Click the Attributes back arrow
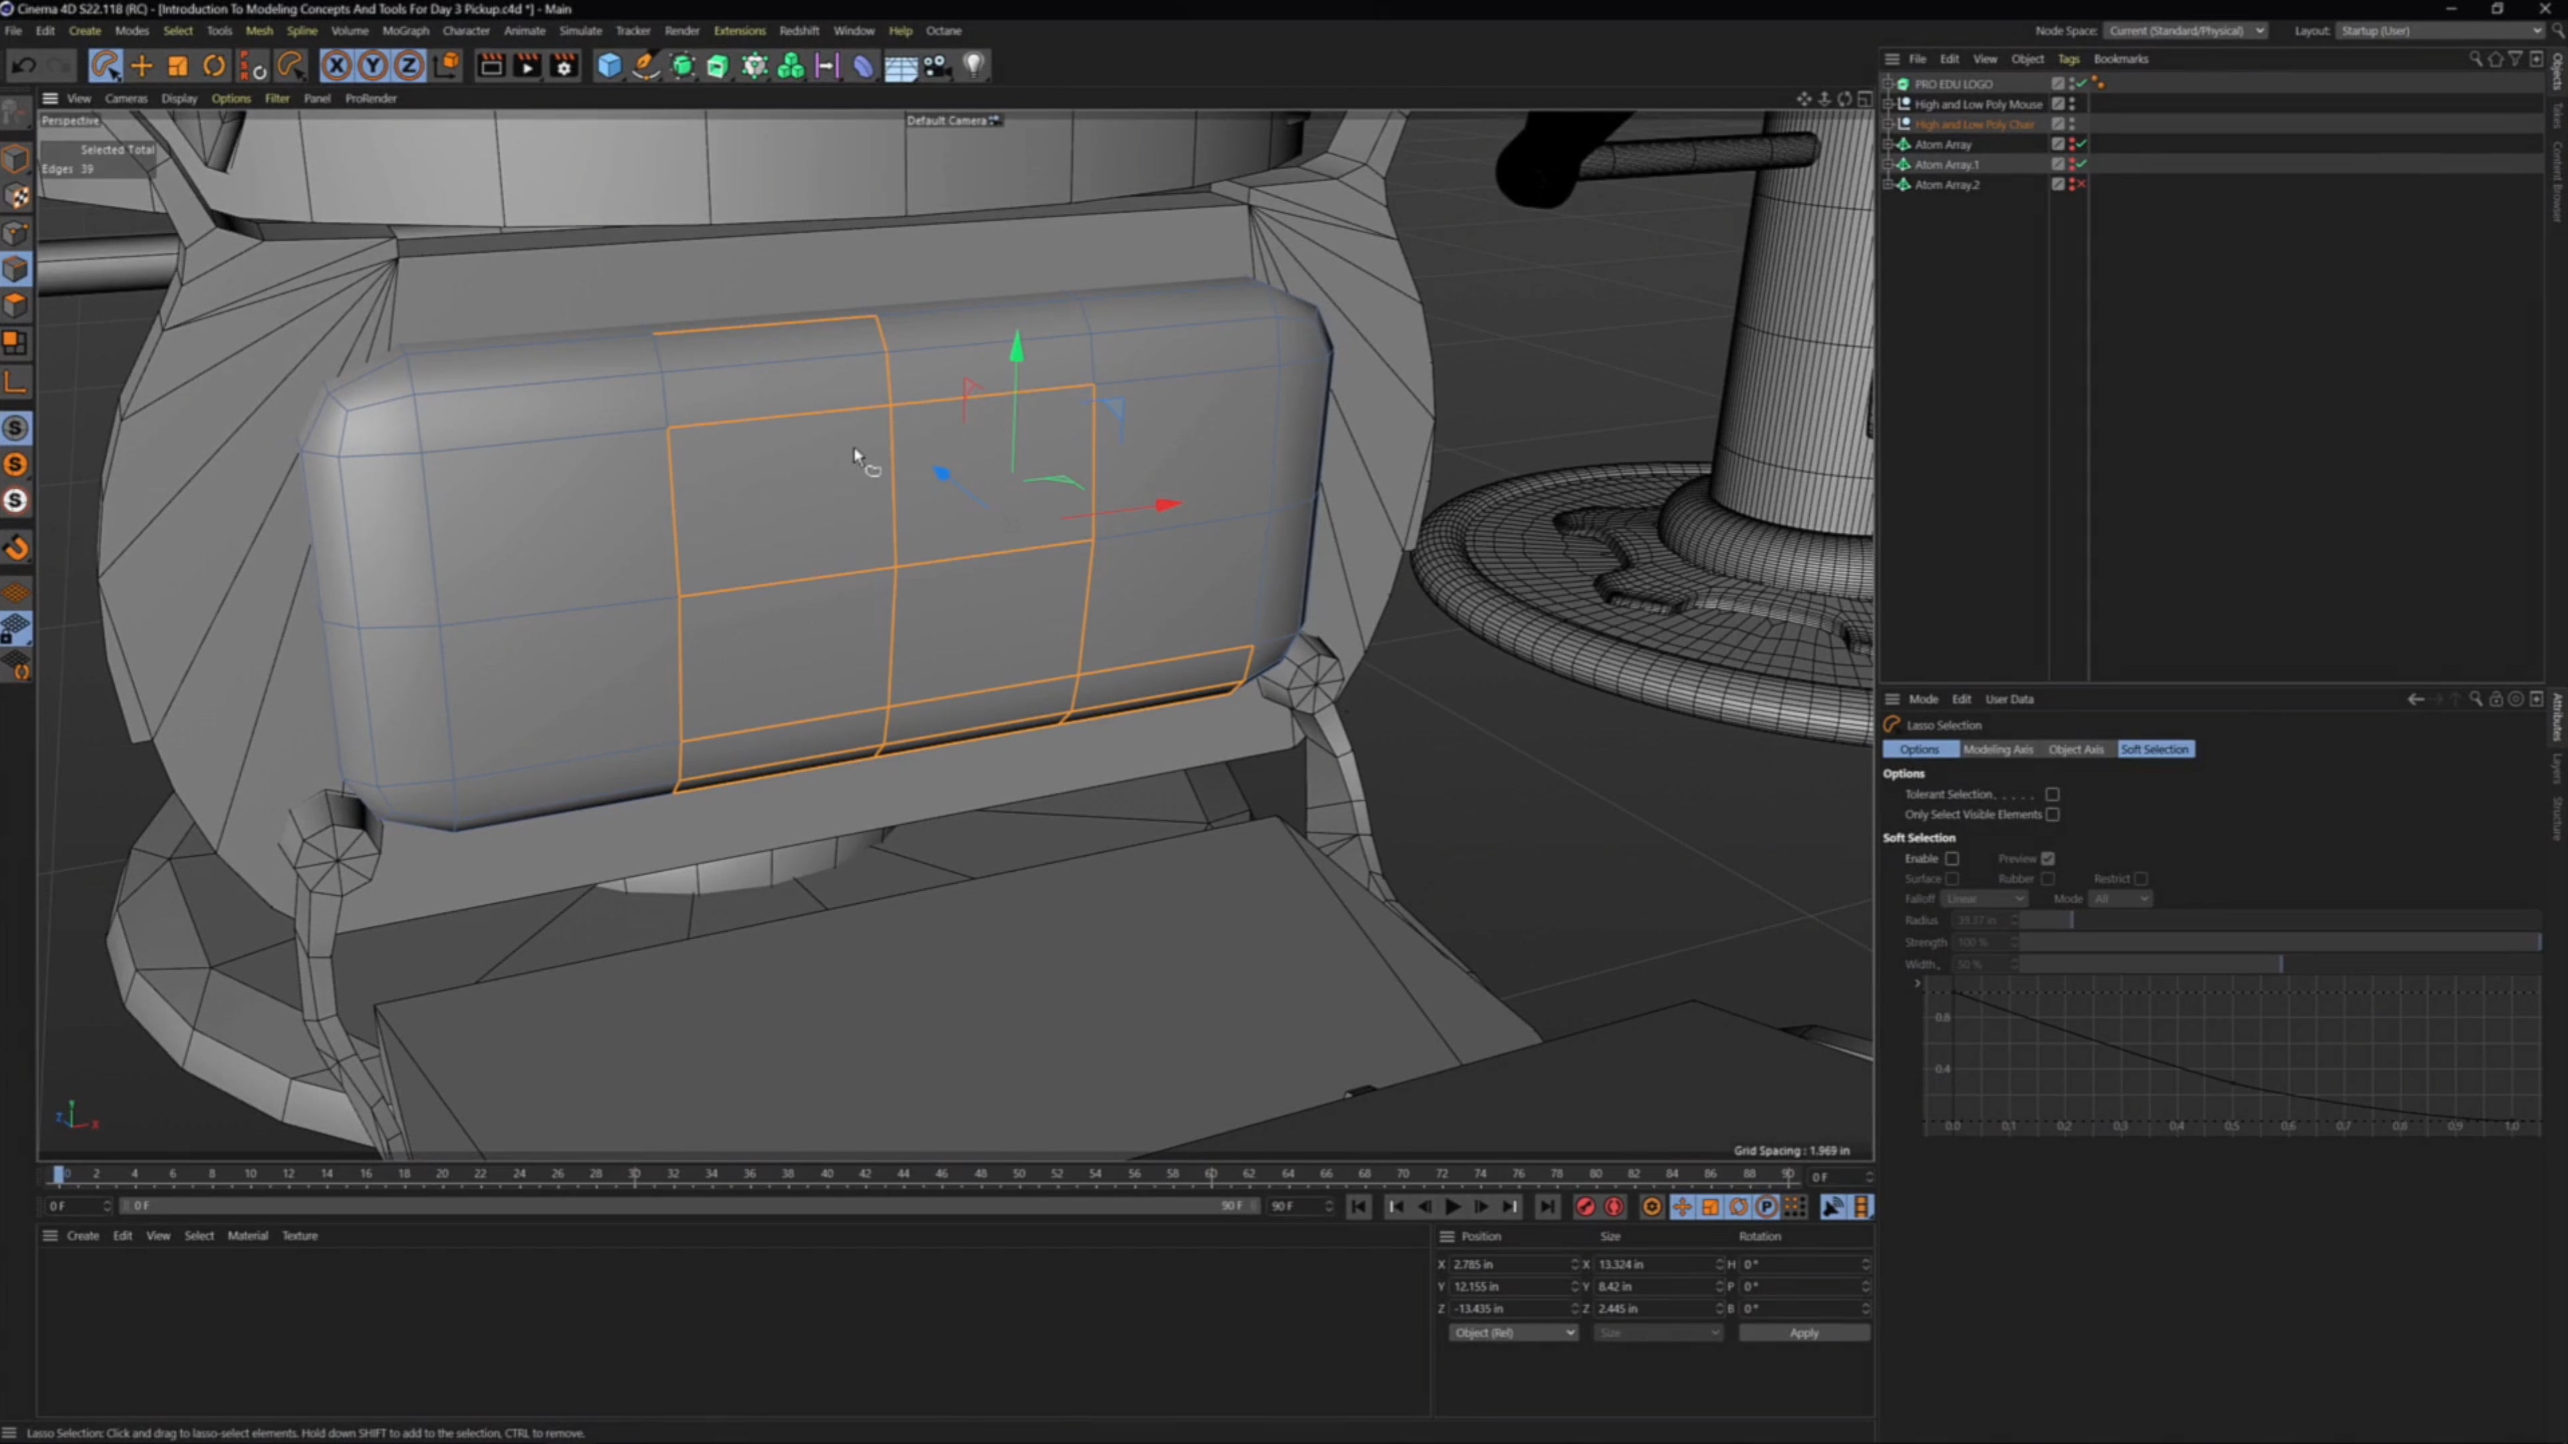 [2416, 699]
